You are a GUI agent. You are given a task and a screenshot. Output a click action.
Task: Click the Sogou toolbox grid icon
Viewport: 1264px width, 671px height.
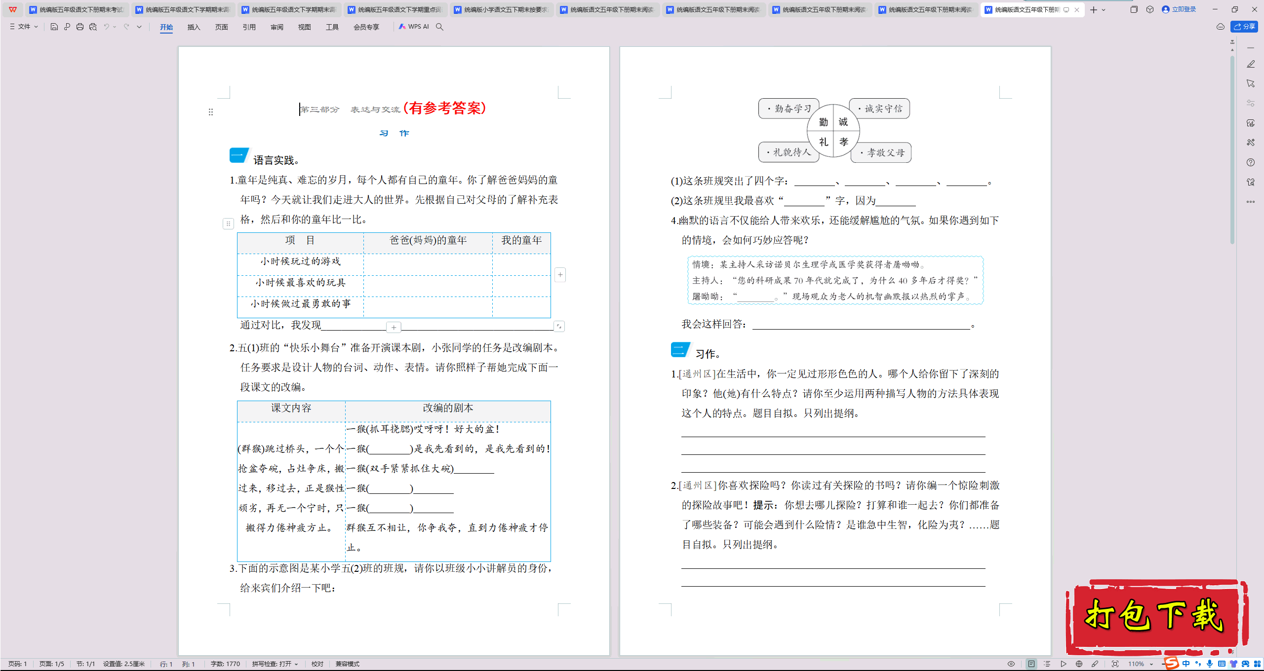click(x=1257, y=664)
